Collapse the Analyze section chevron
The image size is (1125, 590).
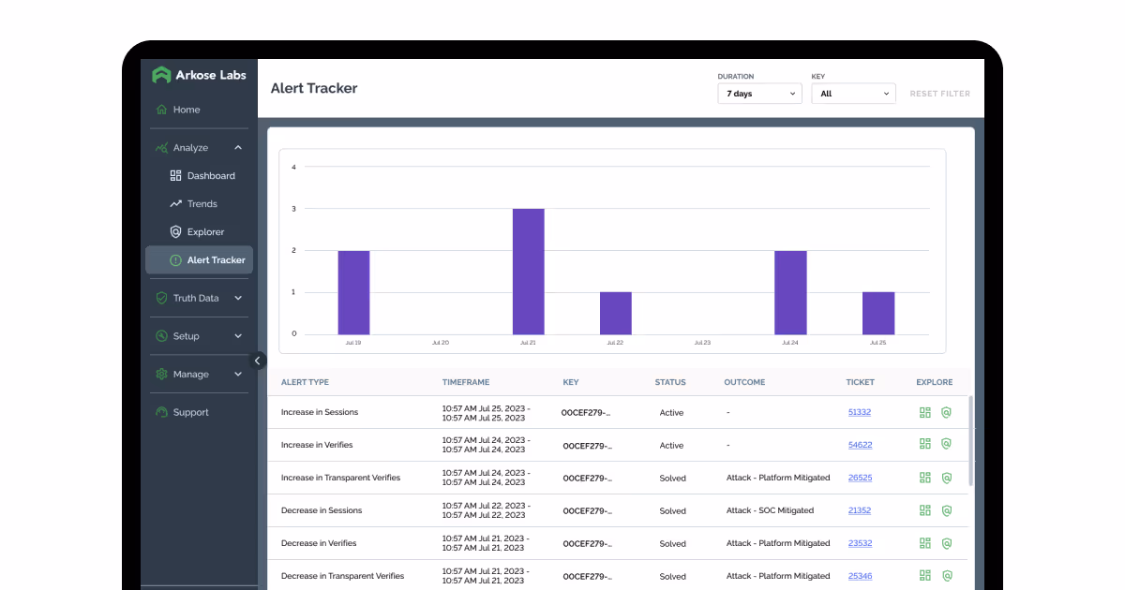pyautogui.click(x=238, y=148)
